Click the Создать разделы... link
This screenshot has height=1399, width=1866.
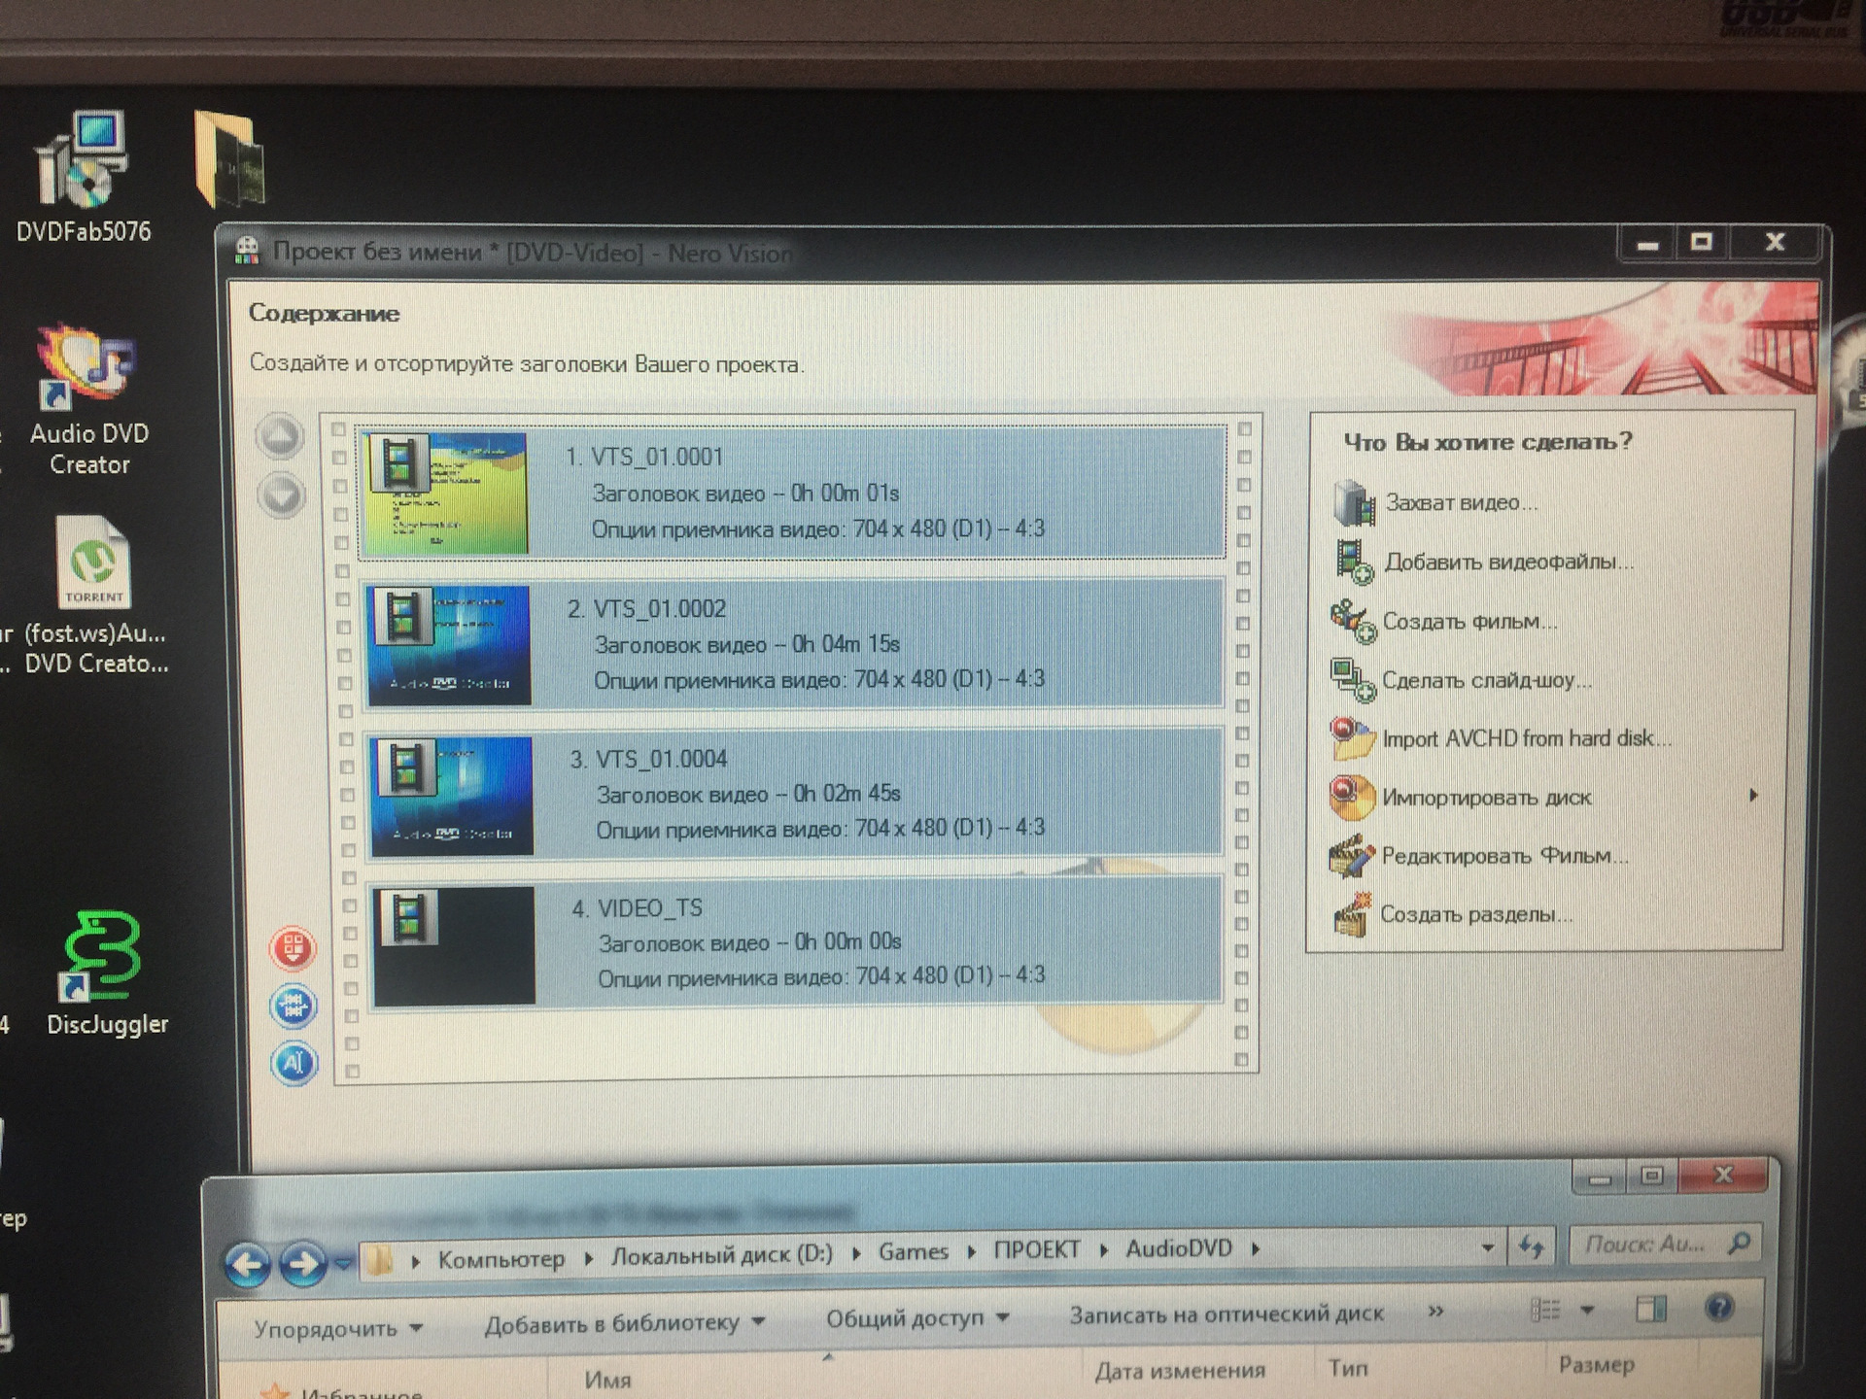coord(1476,914)
